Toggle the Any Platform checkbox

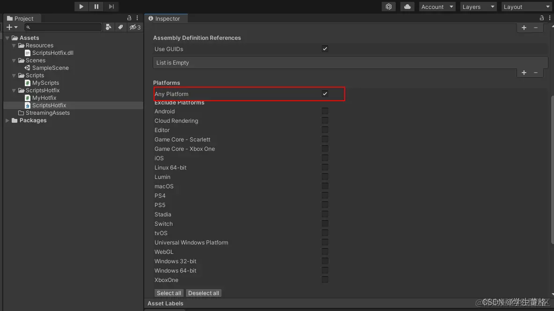click(x=325, y=94)
